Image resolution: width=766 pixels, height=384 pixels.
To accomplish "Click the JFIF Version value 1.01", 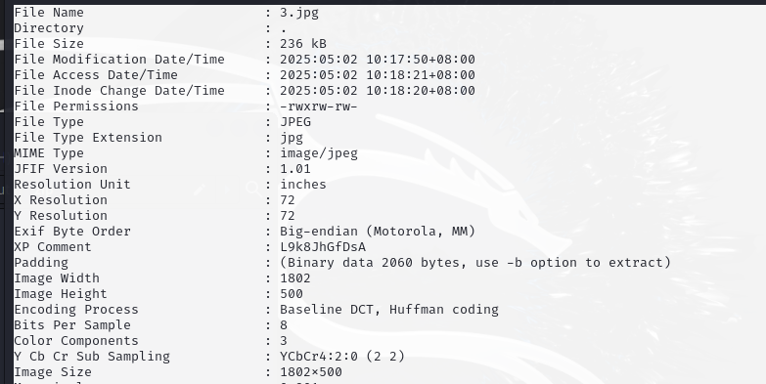I will (x=295, y=169).
